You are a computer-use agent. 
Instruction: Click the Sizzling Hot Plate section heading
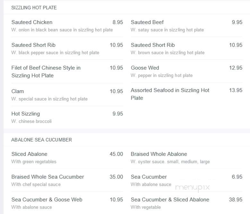click(34, 8)
